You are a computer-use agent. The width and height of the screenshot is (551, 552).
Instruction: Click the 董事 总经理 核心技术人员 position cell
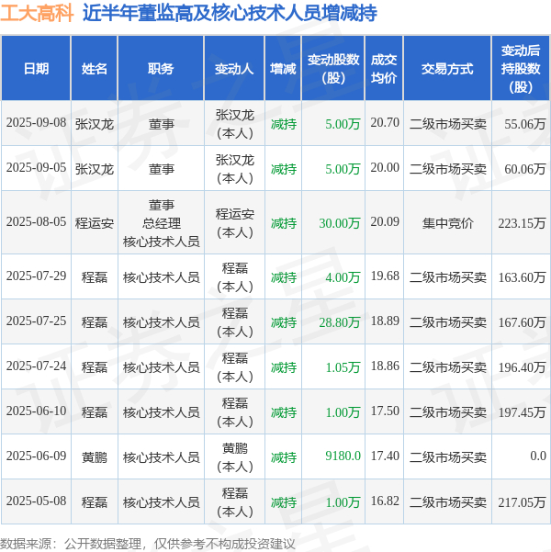click(161, 223)
